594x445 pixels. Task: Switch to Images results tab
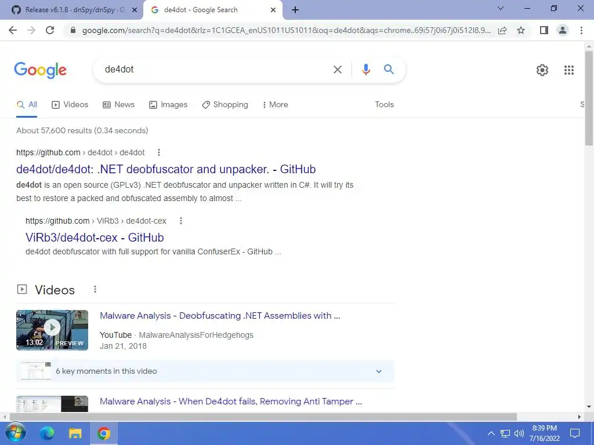coord(168,105)
